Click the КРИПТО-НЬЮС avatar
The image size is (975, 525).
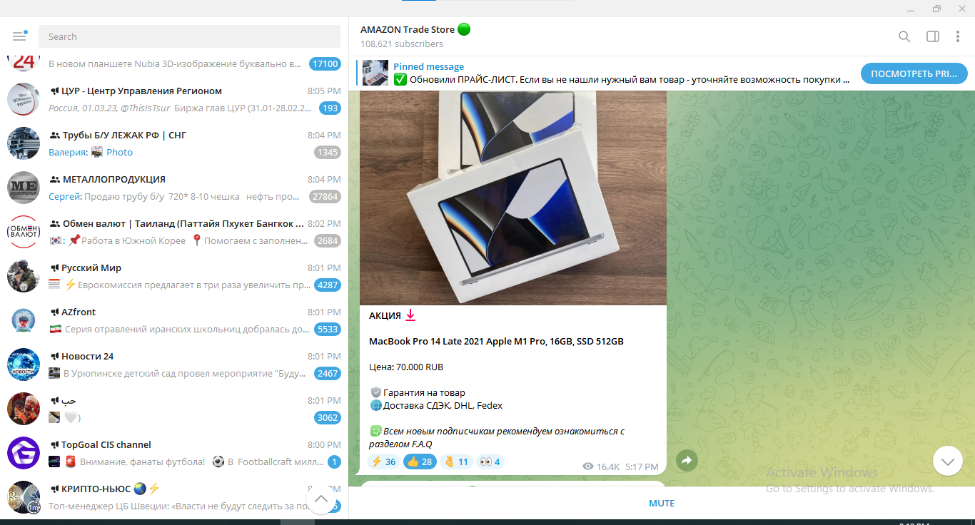pyautogui.click(x=24, y=497)
